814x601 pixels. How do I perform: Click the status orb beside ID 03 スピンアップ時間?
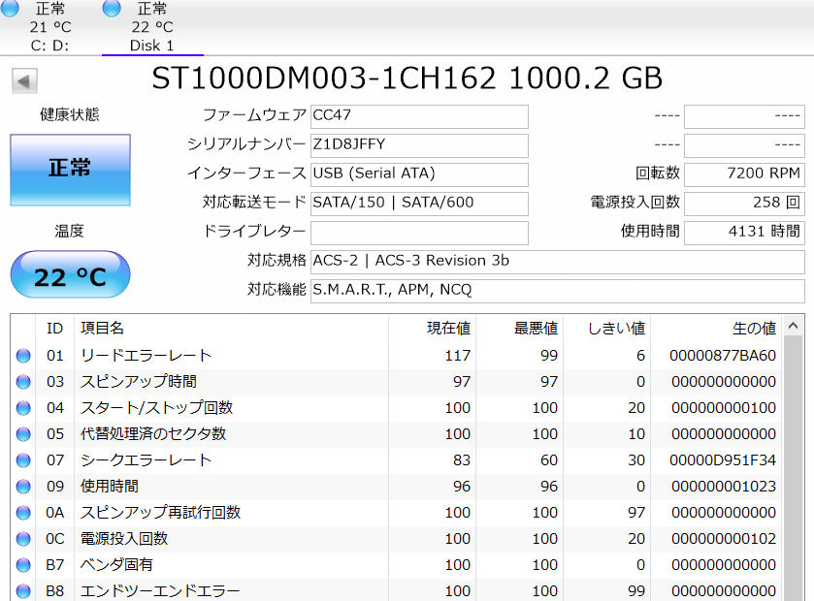pyautogui.click(x=23, y=382)
